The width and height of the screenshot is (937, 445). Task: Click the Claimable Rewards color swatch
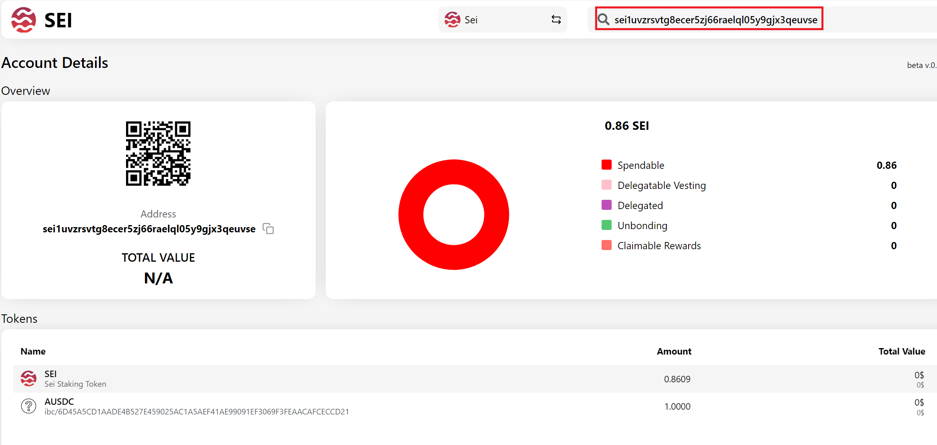coord(606,245)
